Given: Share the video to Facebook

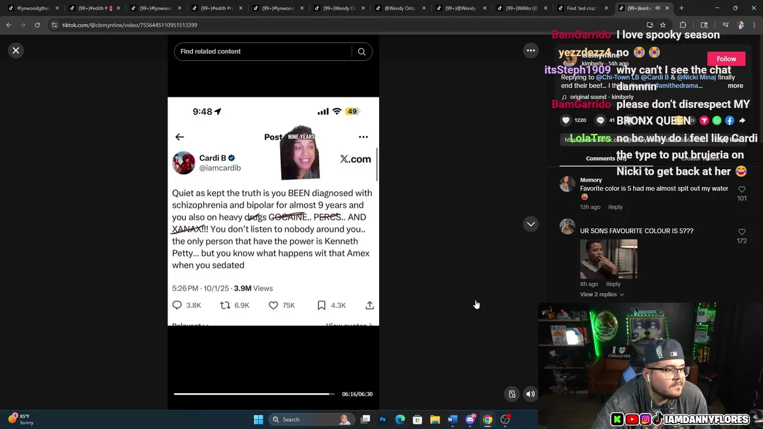Looking at the screenshot, I should 730,120.
